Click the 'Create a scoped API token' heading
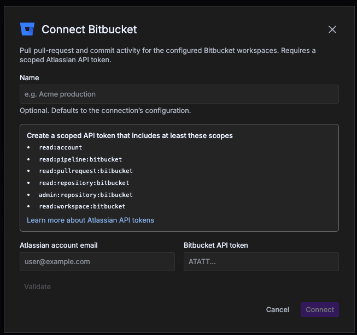The image size is (357, 335). point(130,135)
